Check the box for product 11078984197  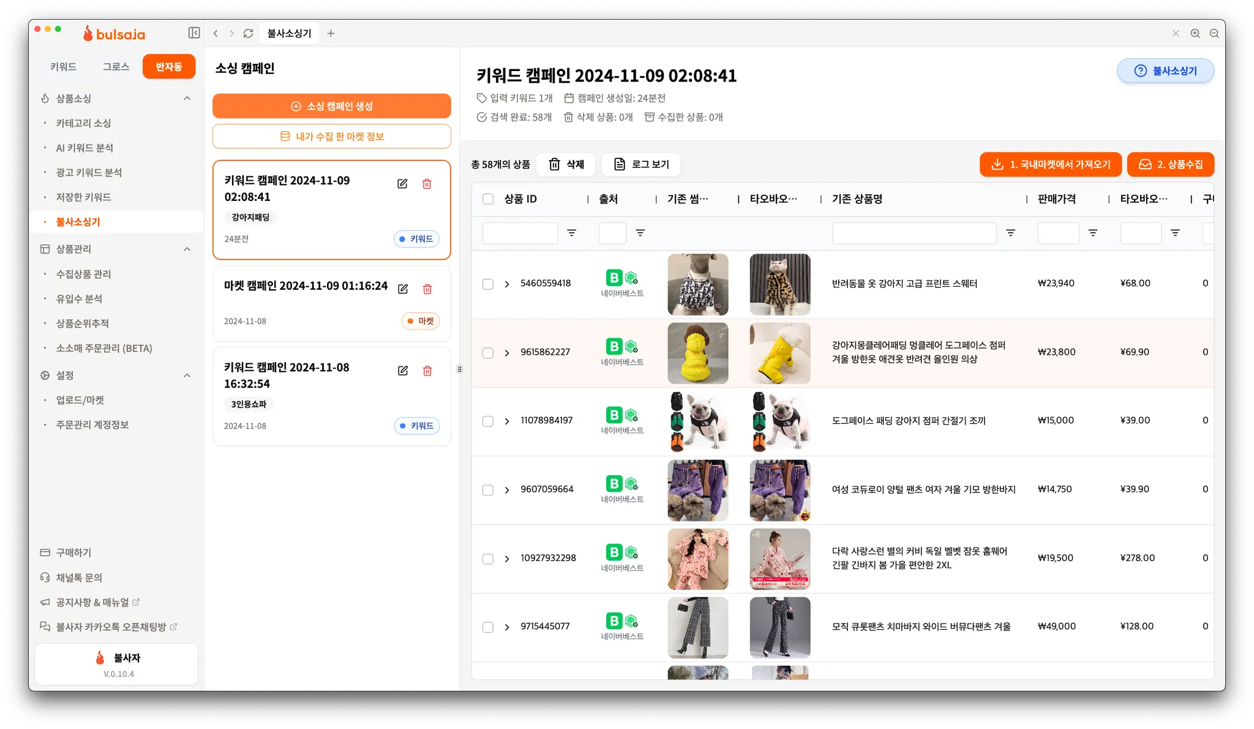[488, 421]
